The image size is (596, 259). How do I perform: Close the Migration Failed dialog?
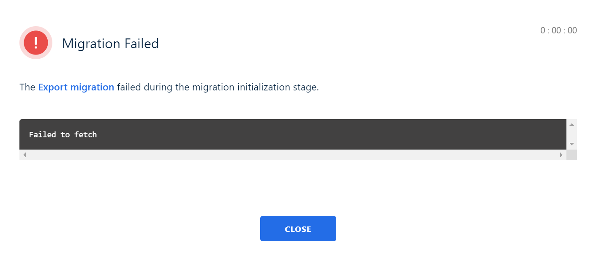point(298,229)
